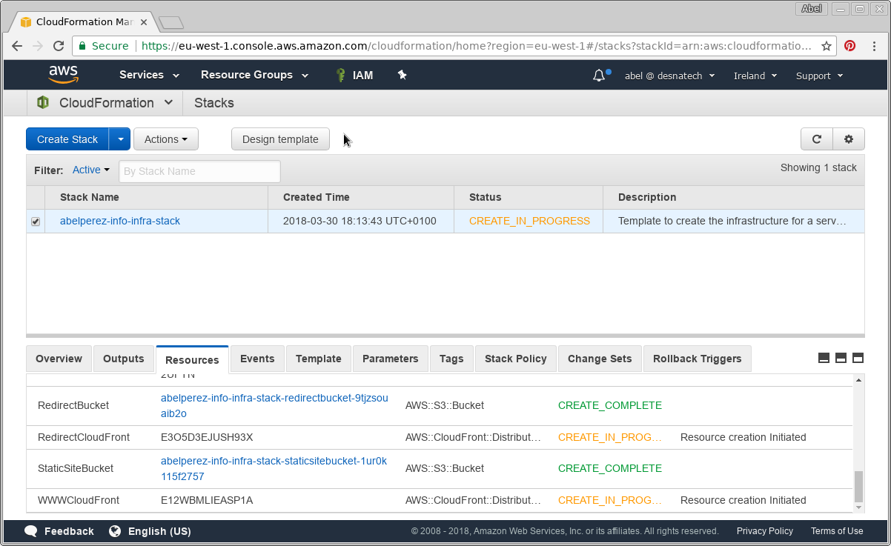The height and width of the screenshot is (546, 891).
Task: Open the Events tab
Action: point(257,359)
